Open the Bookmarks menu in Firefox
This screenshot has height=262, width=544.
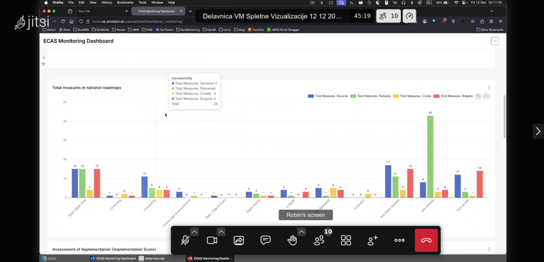tap(125, 3)
